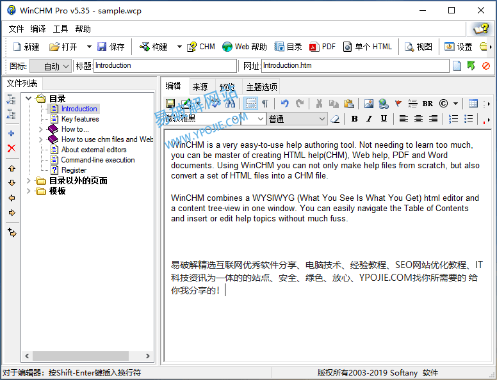
Task: Click the blue plus add-topic icon
Action: pyautogui.click(x=11, y=133)
